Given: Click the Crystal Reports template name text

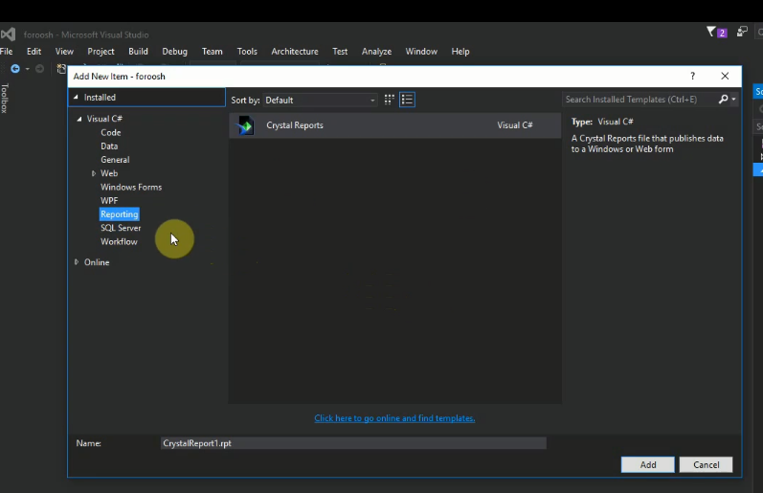Looking at the screenshot, I should (295, 125).
